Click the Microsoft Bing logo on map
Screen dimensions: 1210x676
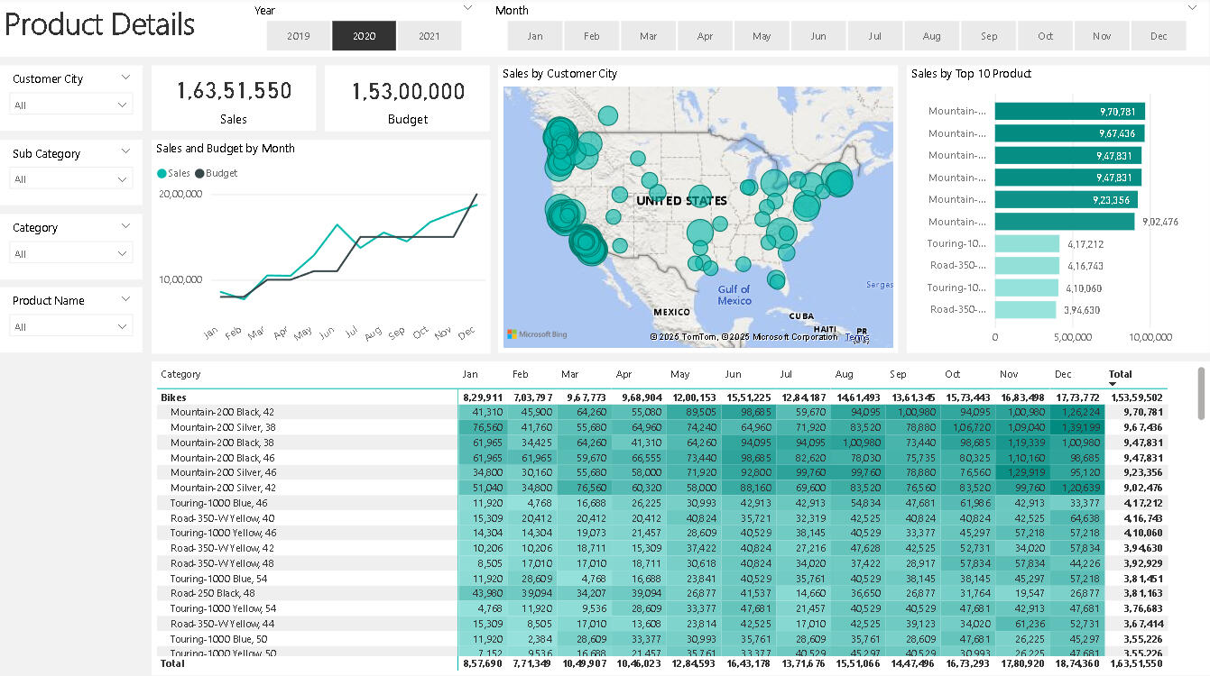tap(537, 334)
